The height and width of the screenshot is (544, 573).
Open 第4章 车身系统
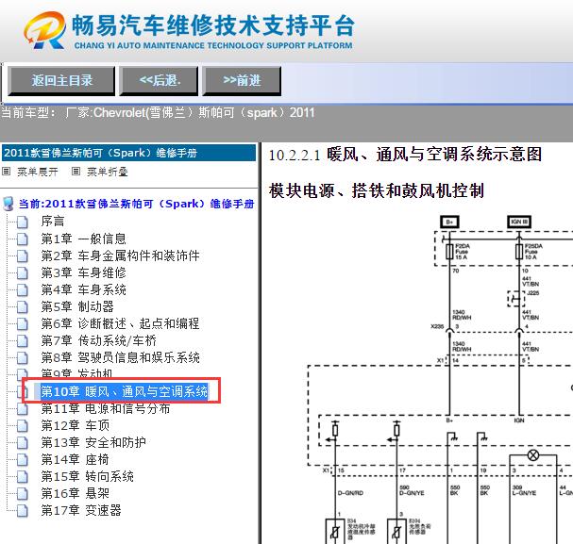pos(83,289)
